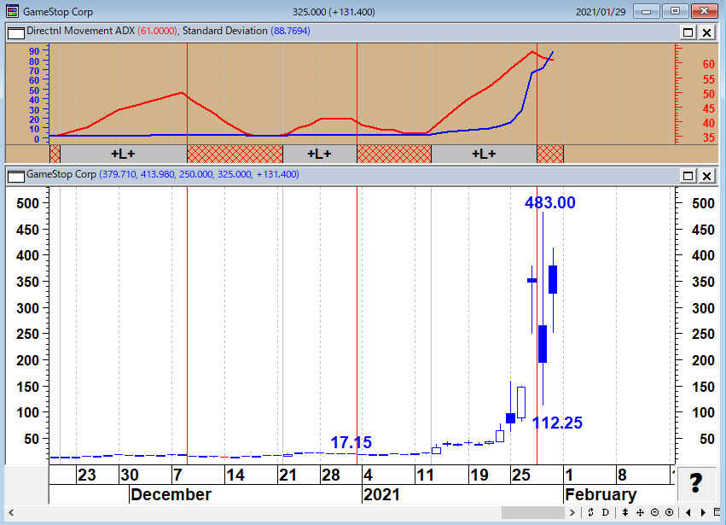Screen dimensions: 726x525
Task: Click the date 14 on the time axis
Action: point(235,475)
